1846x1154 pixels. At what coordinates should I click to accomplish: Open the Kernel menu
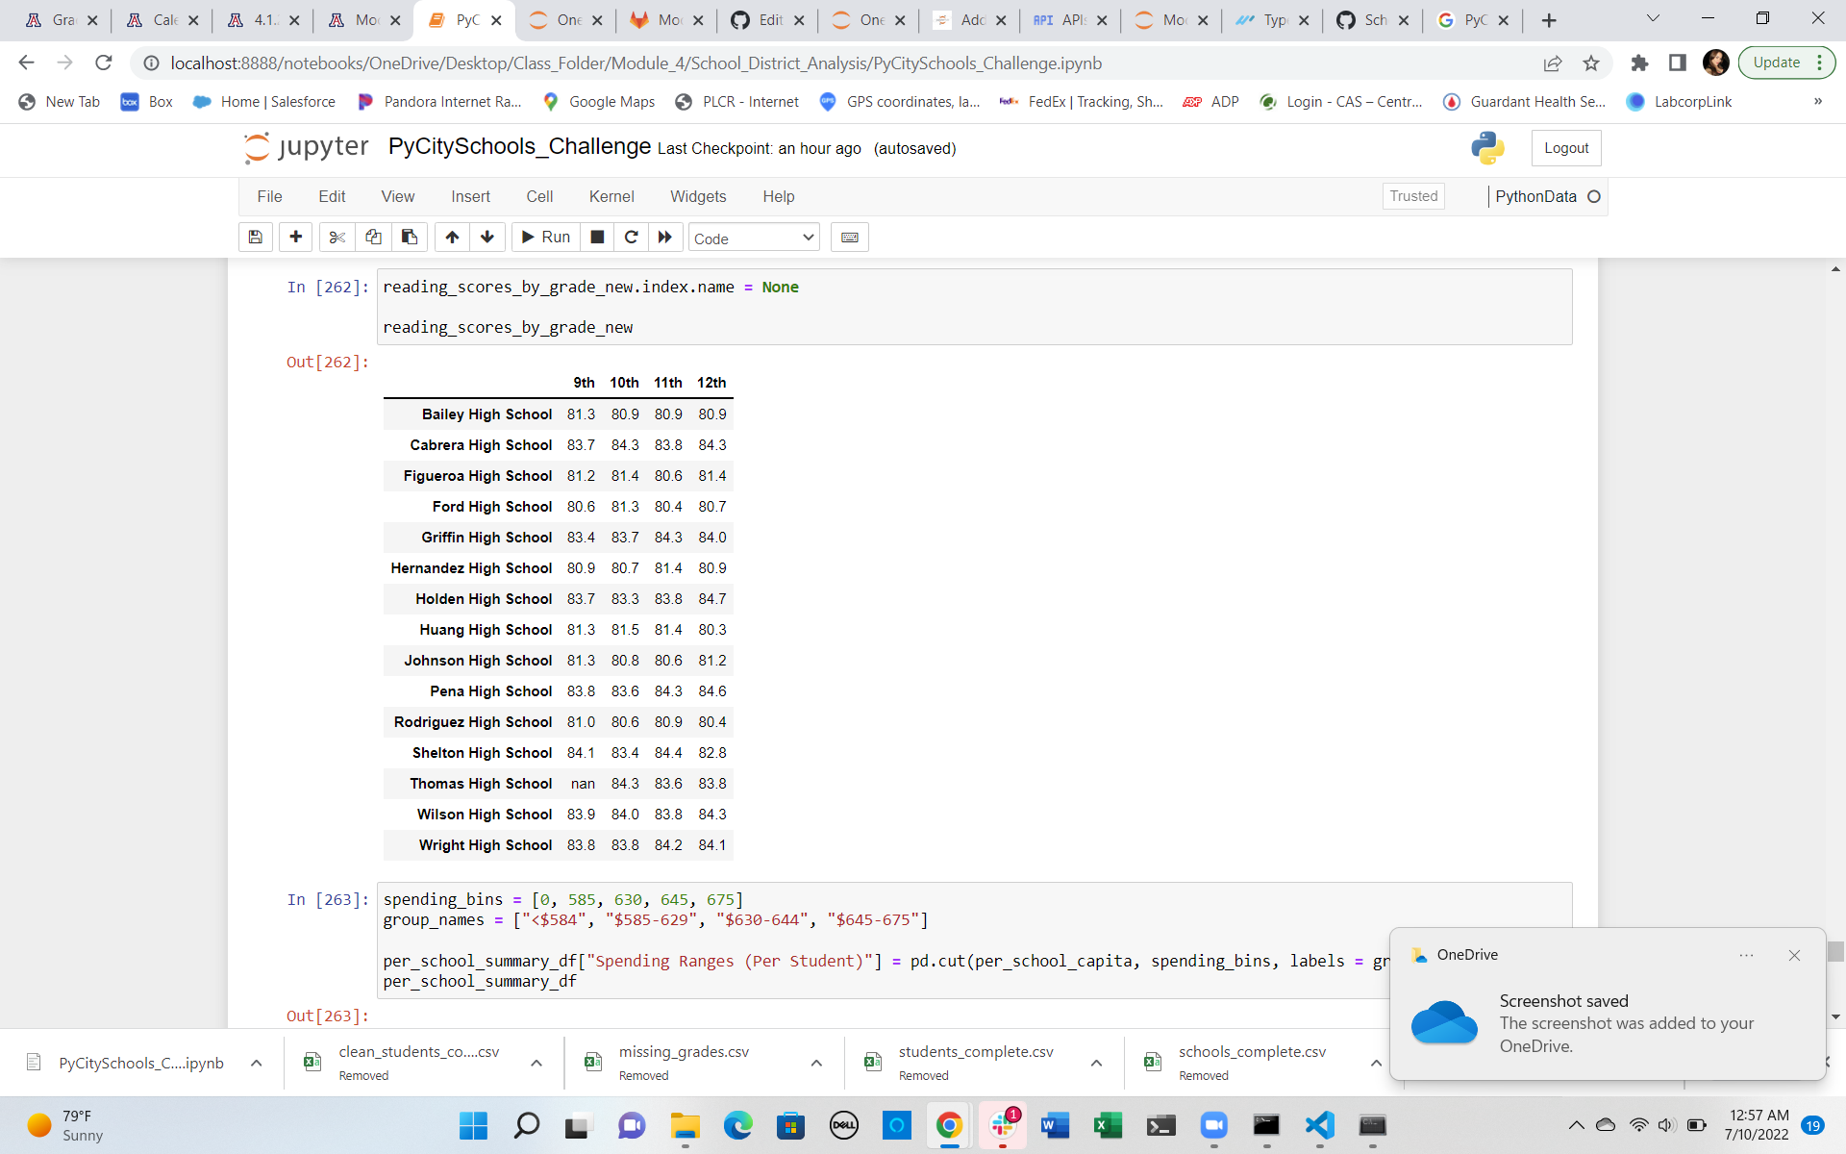(x=611, y=196)
